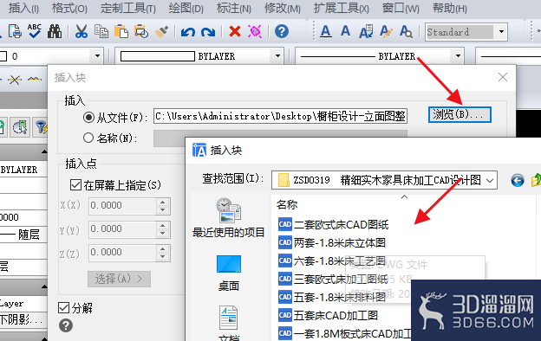
Task: Select file 三套欧式床加工图纸
Action: point(333,279)
